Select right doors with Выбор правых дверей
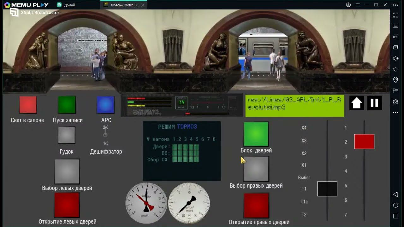The width and height of the screenshot is (404, 227). click(256, 169)
